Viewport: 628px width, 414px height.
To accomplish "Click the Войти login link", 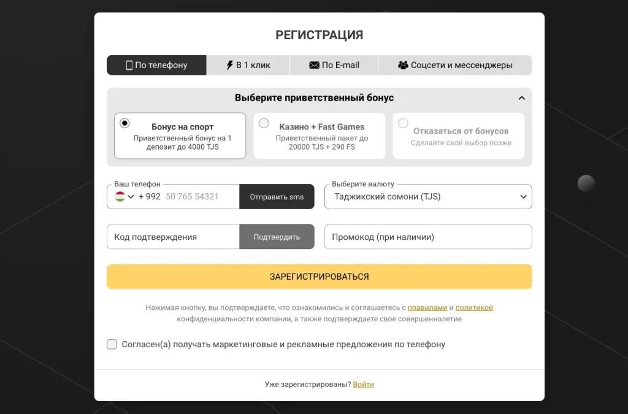I will click(363, 385).
